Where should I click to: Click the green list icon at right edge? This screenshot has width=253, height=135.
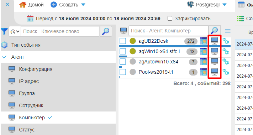pyautogui.click(x=241, y=19)
